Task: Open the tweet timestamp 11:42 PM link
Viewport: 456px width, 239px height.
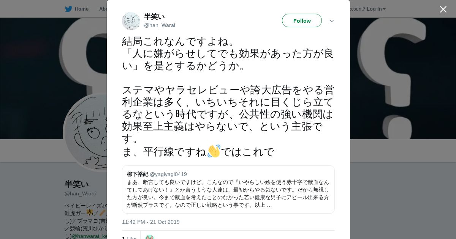Action: (151, 222)
